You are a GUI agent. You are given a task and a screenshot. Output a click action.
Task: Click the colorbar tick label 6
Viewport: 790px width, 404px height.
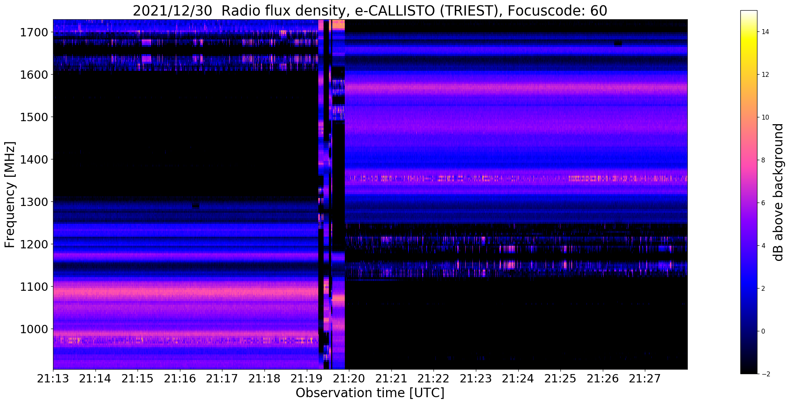[x=763, y=203]
